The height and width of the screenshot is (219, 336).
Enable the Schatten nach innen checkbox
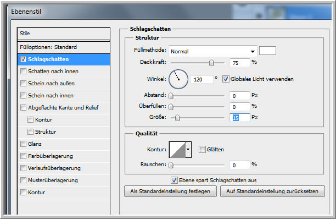pos(24,72)
